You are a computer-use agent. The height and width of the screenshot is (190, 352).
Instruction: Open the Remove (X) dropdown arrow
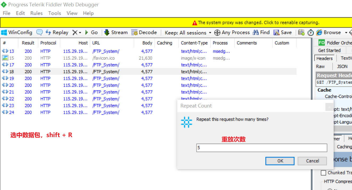80,33
